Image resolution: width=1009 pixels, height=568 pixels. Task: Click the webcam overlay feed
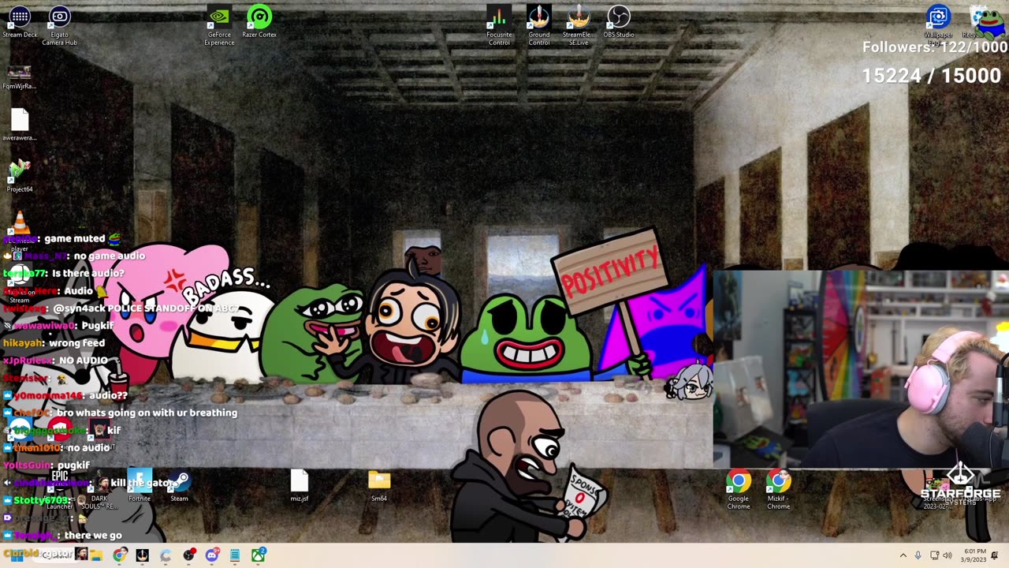pos(861,370)
